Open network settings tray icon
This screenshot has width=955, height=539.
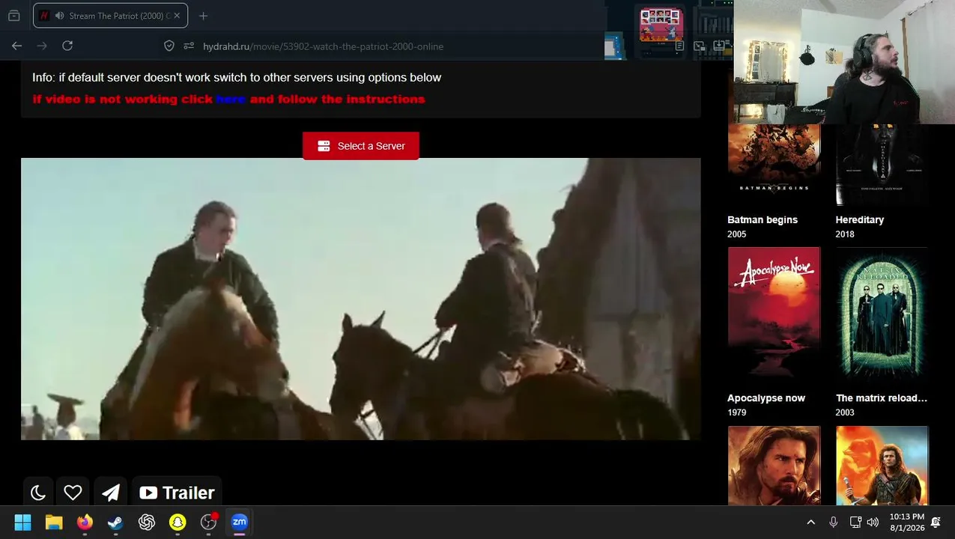tap(855, 523)
